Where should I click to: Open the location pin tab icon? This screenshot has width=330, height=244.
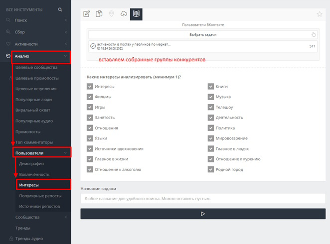111,14
